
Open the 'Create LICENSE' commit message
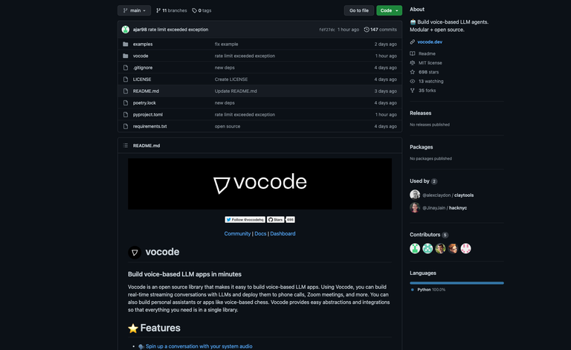[231, 80]
